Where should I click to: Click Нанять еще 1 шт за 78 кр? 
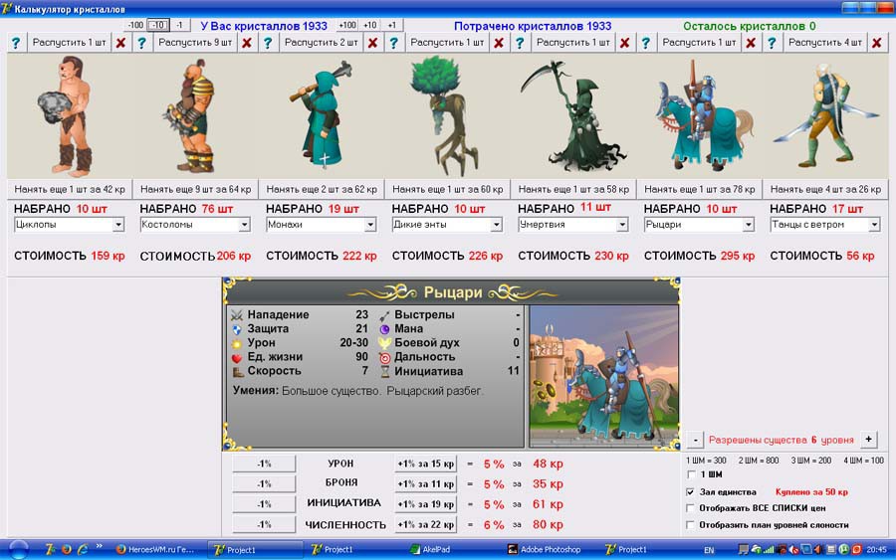coord(700,189)
